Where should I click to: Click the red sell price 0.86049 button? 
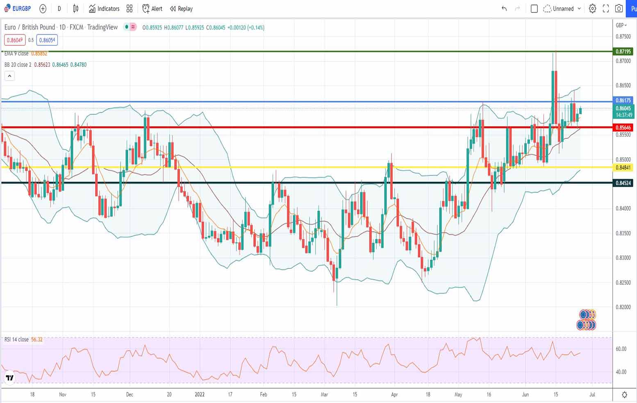(x=15, y=40)
